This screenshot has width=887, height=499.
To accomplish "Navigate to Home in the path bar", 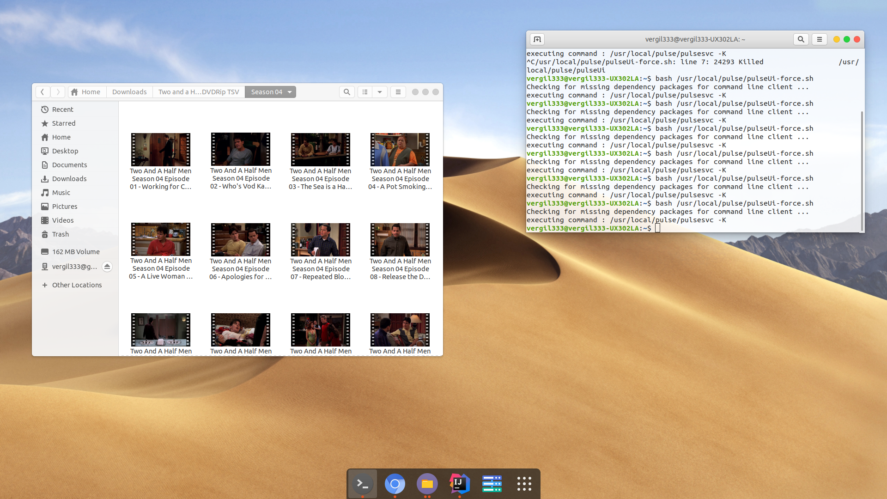I will (86, 92).
